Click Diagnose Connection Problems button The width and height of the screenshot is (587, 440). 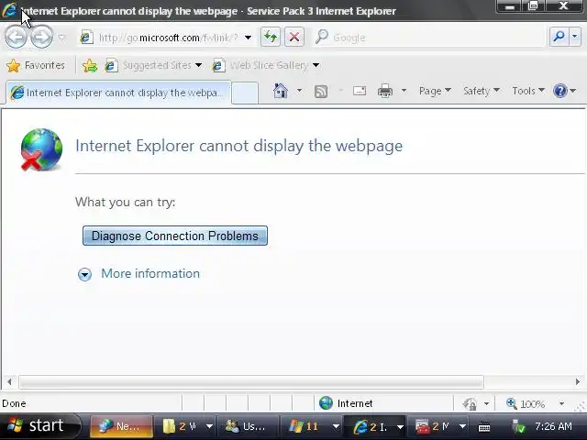point(175,236)
